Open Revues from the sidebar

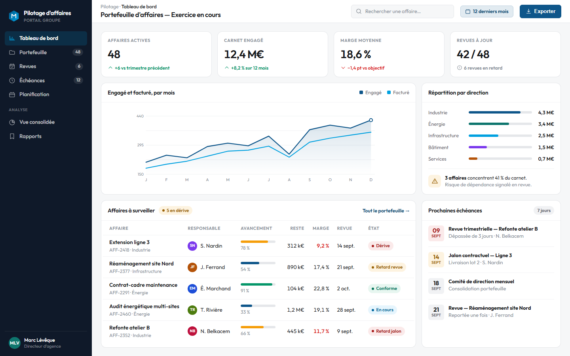click(46, 66)
